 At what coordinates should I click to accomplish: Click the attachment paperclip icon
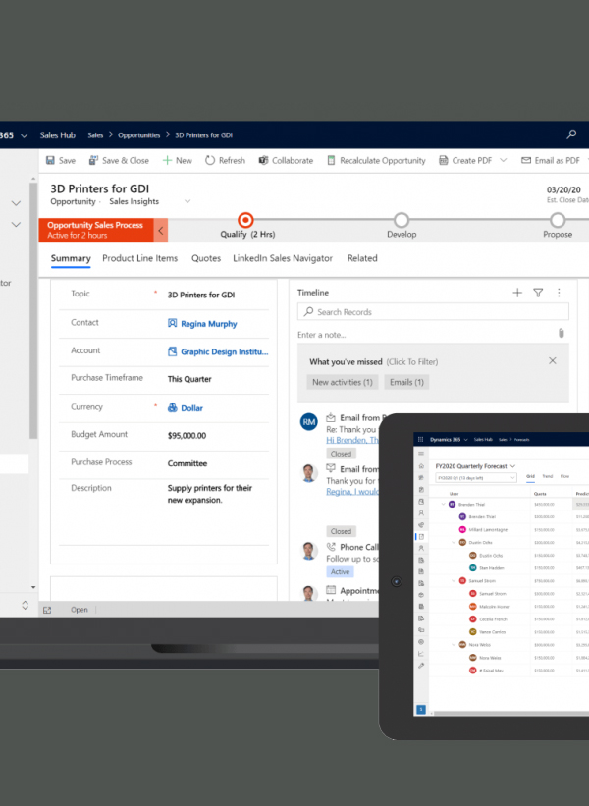[562, 334]
